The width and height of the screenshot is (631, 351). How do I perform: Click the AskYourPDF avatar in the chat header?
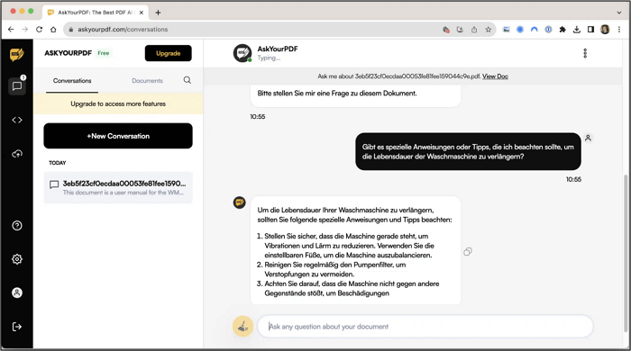[242, 53]
